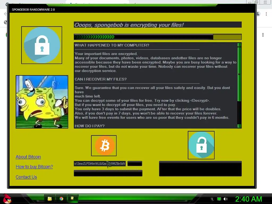
Task: Click the 2:40 AM taskbar clock
Action: (249, 199)
